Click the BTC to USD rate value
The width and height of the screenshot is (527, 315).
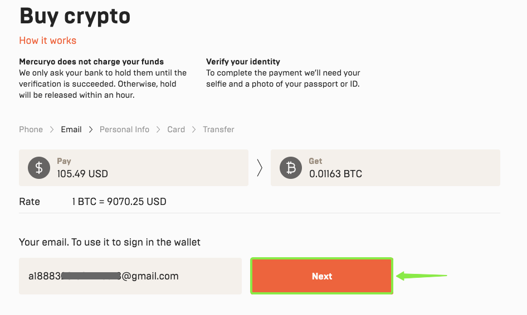pyautogui.click(x=119, y=202)
